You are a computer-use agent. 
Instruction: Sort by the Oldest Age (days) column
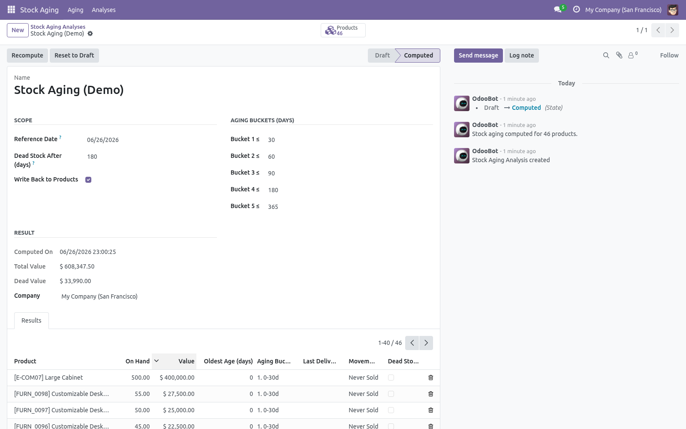(228, 361)
